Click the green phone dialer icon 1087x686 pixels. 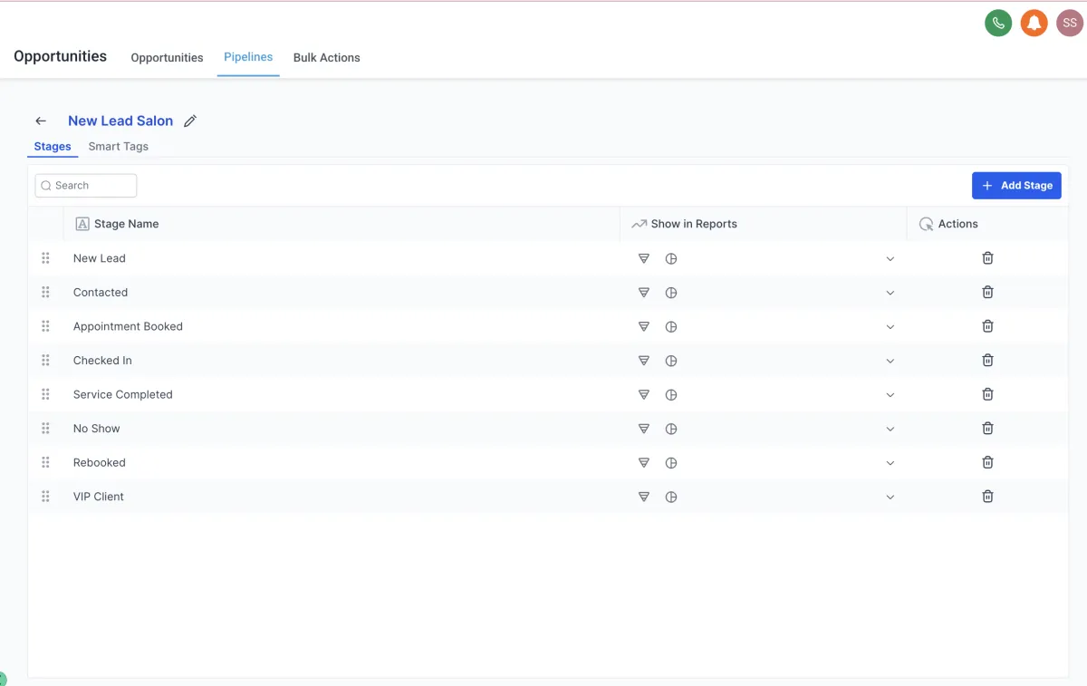pos(998,23)
